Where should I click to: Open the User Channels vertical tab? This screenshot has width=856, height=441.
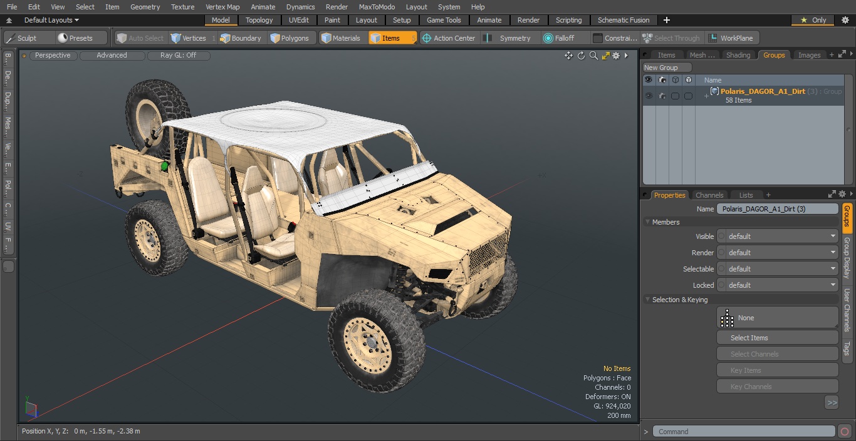pyautogui.click(x=847, y=310)
